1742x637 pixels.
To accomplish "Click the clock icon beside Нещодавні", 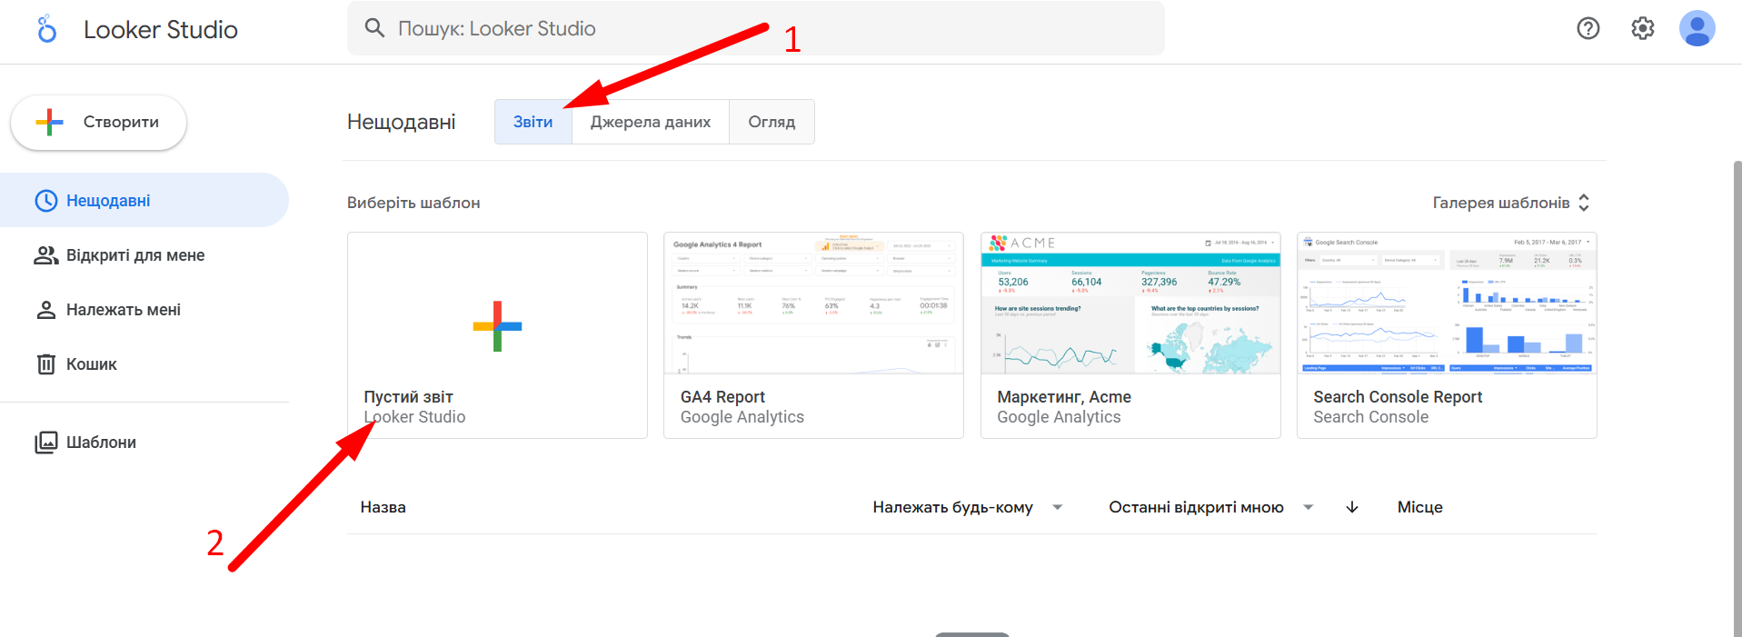I will coord(45,201).
